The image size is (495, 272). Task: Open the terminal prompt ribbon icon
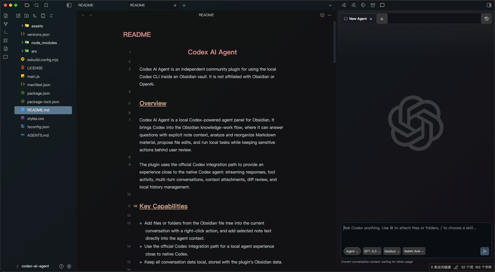tap(6, 32)
